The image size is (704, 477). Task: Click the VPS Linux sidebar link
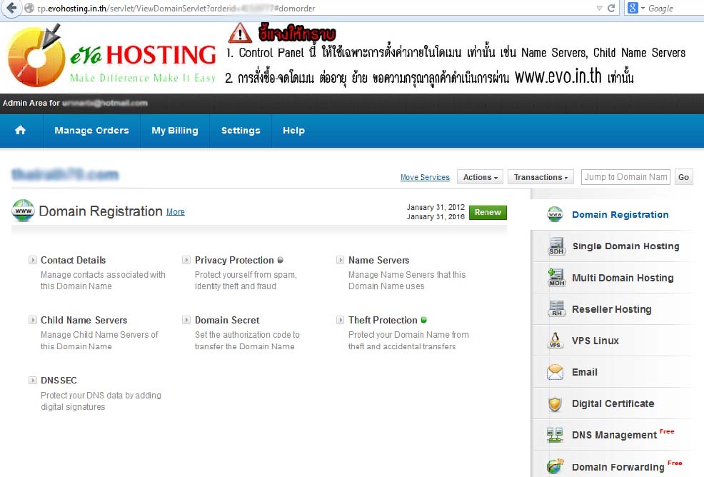coord(595,341)
